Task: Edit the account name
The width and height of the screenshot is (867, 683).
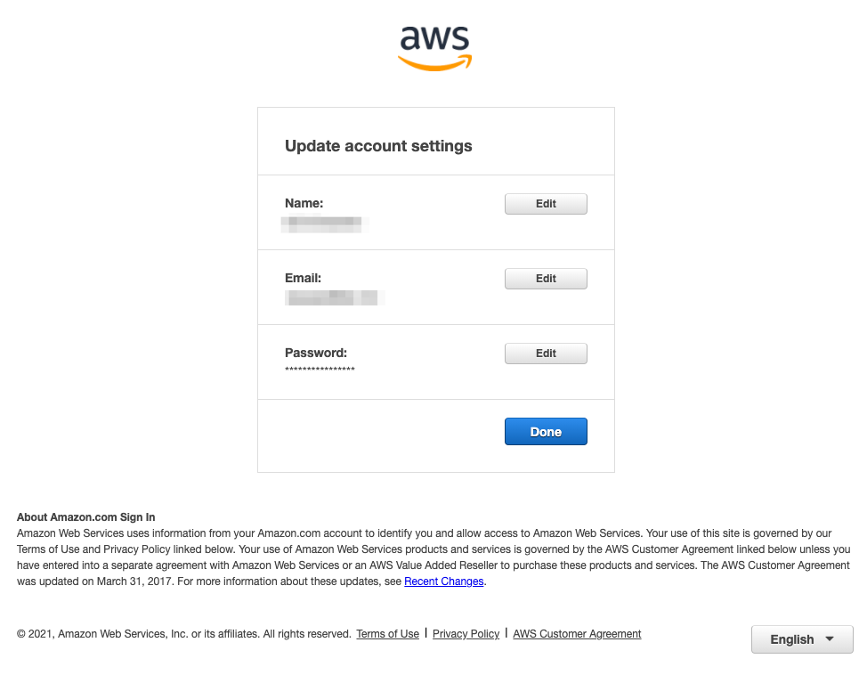Action: click(546, 204)
